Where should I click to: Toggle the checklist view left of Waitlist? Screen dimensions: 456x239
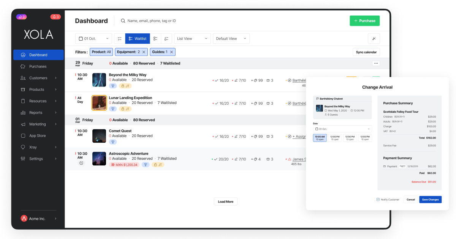click(120, 39)
